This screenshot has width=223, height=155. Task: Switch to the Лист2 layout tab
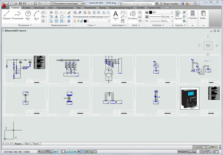36,143
